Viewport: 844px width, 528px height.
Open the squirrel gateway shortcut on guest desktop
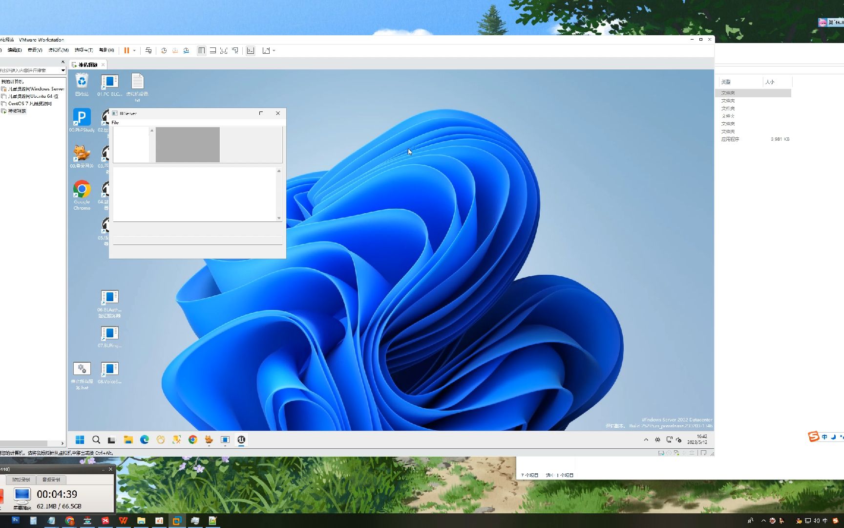[82, 156]
